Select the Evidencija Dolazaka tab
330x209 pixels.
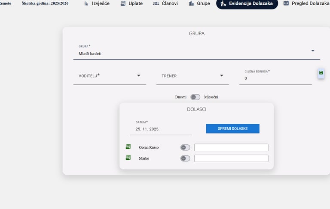247,3
